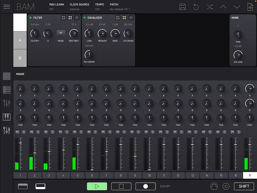The width and height of the screenshot is (257, 193).
Task: Mute mixer channel 12
Action: pyautogui.click(x=175, y=132)
